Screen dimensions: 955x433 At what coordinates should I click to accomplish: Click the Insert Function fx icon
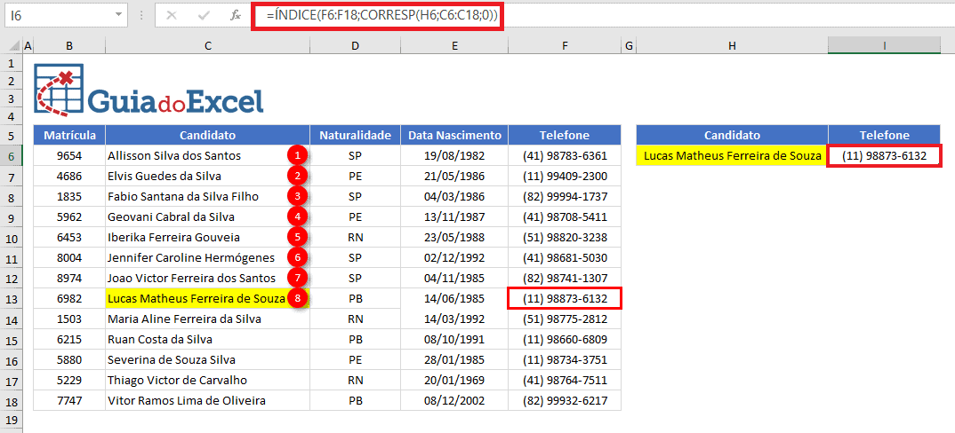point(236,16)
